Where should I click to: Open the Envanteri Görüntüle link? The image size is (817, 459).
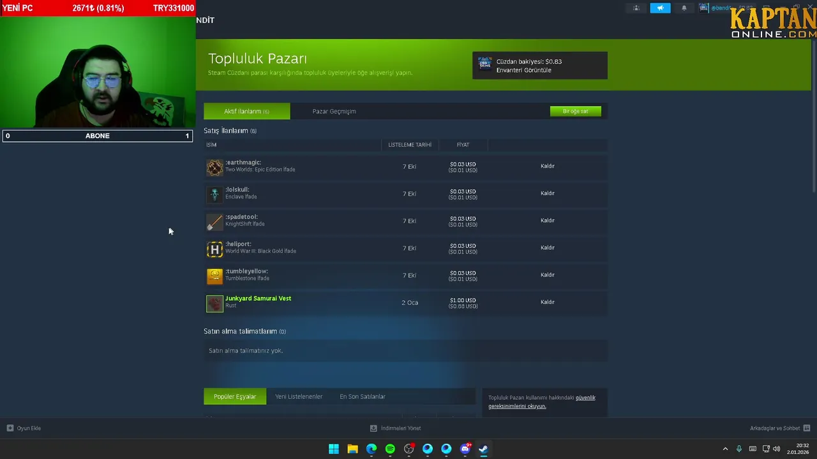(x=523, y=70)
